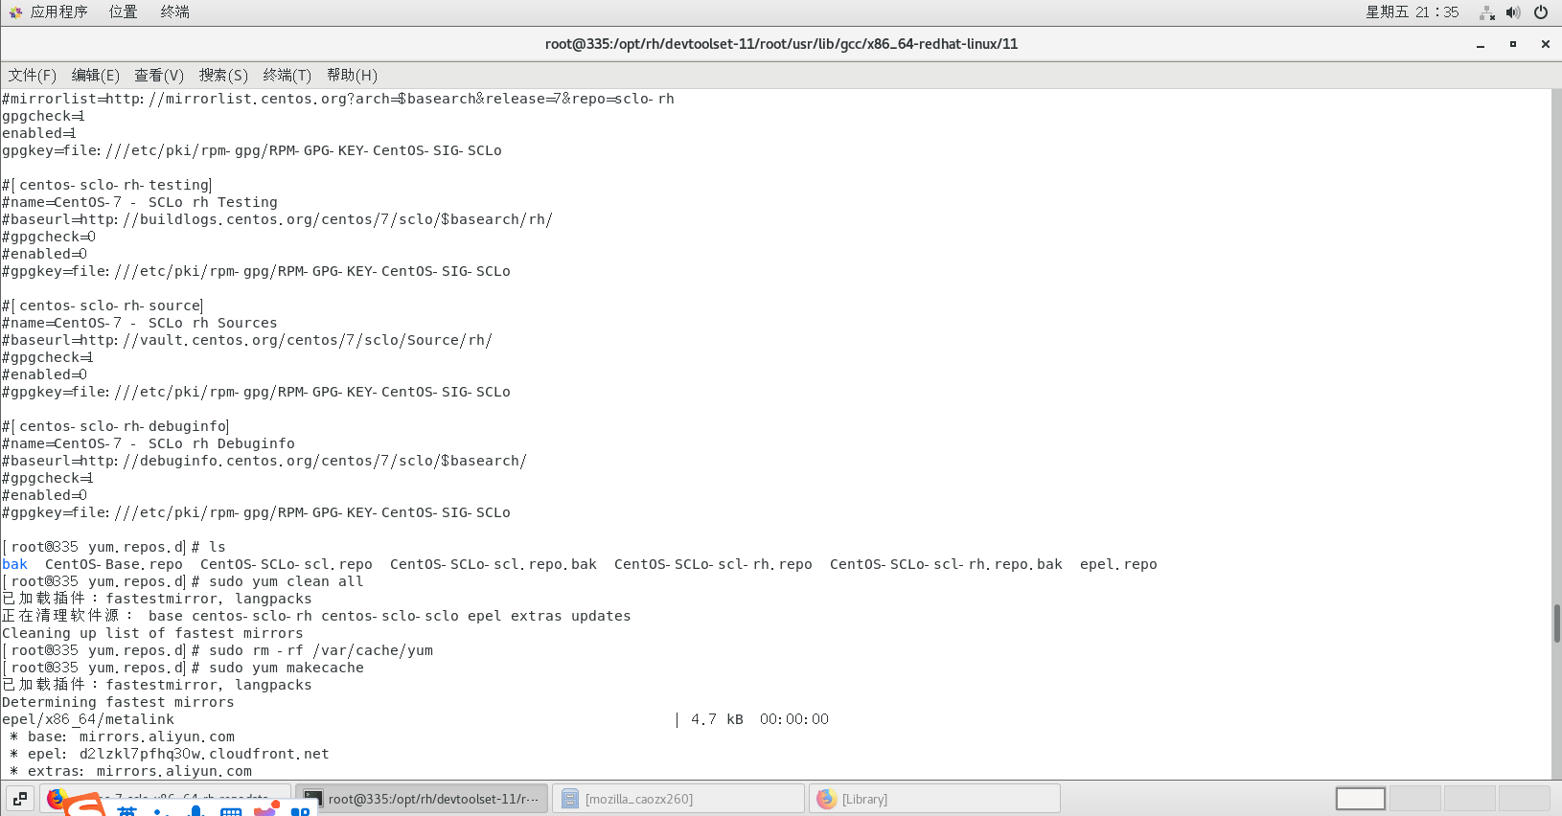Click the '* extras: mirrors.aliyun.com' line

(x=131, y=771)
